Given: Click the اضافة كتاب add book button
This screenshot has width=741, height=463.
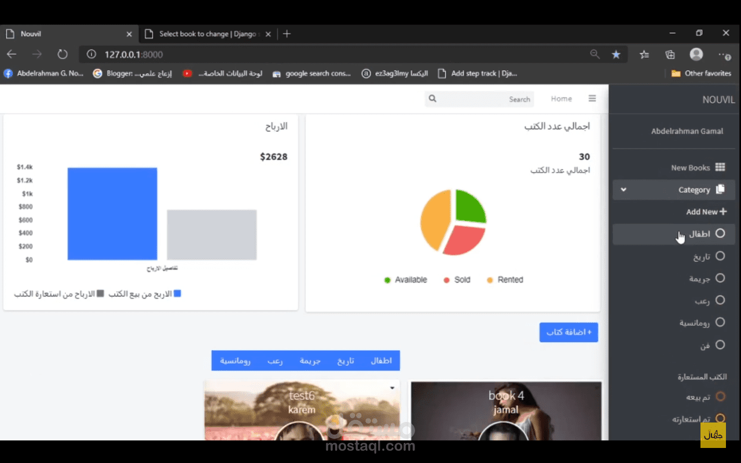Looking at the screenshot, I should pos(568,332).
